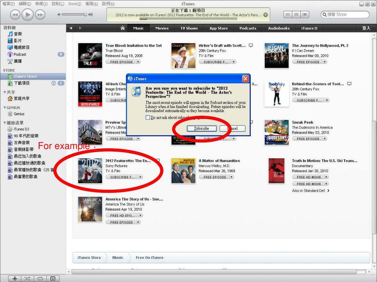Screen dimensions: 377x282
Task: Switch to grid view icon
Action: pyautogui.click(x=296, y=15)
